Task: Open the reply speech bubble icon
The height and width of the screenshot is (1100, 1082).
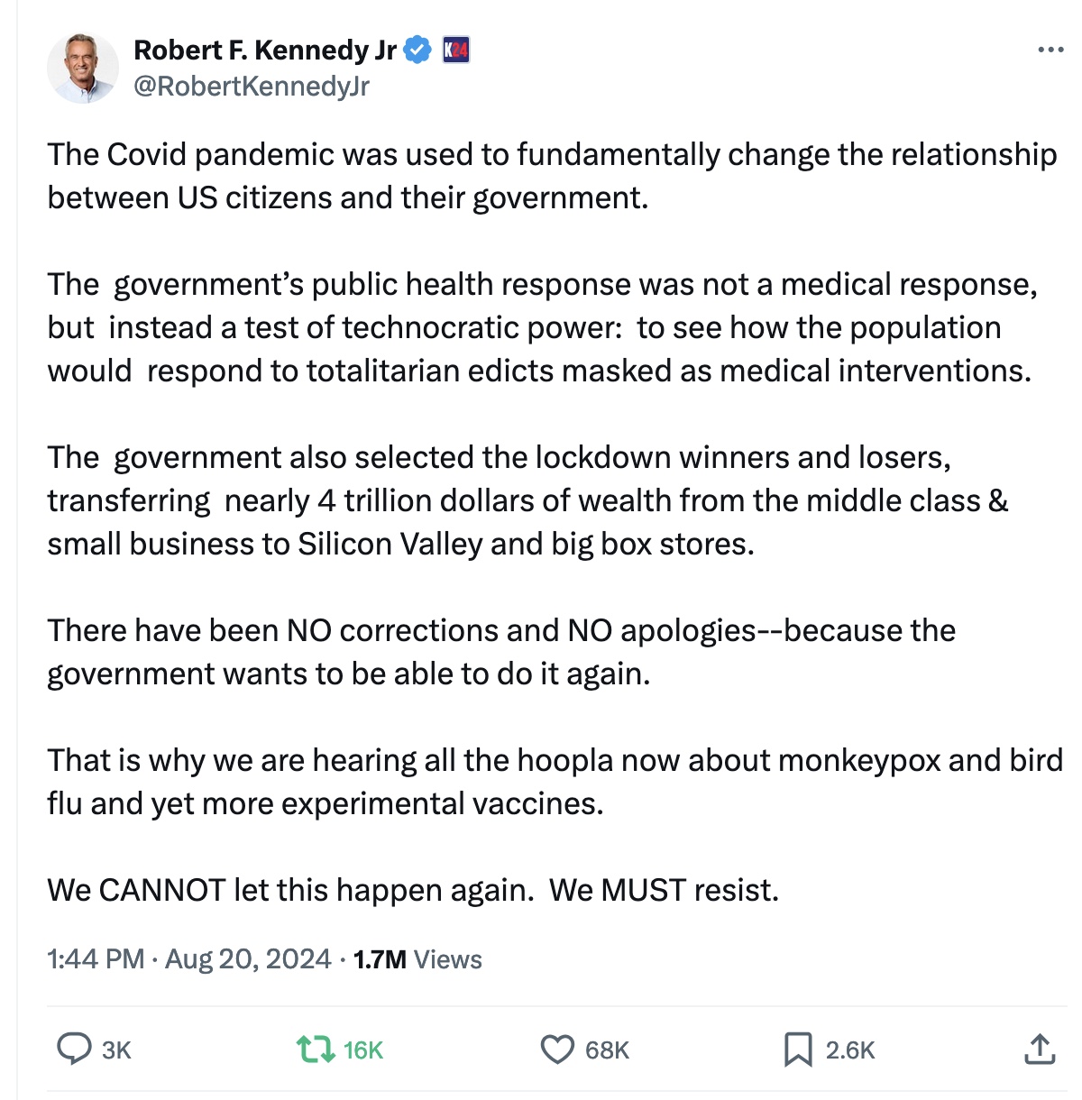Action: coord(74,1049)
